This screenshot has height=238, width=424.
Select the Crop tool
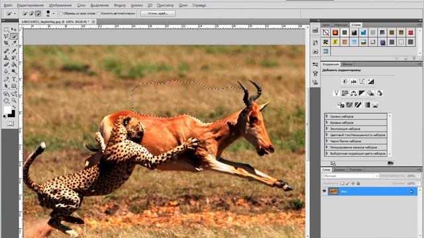click(x=6, y=42)
